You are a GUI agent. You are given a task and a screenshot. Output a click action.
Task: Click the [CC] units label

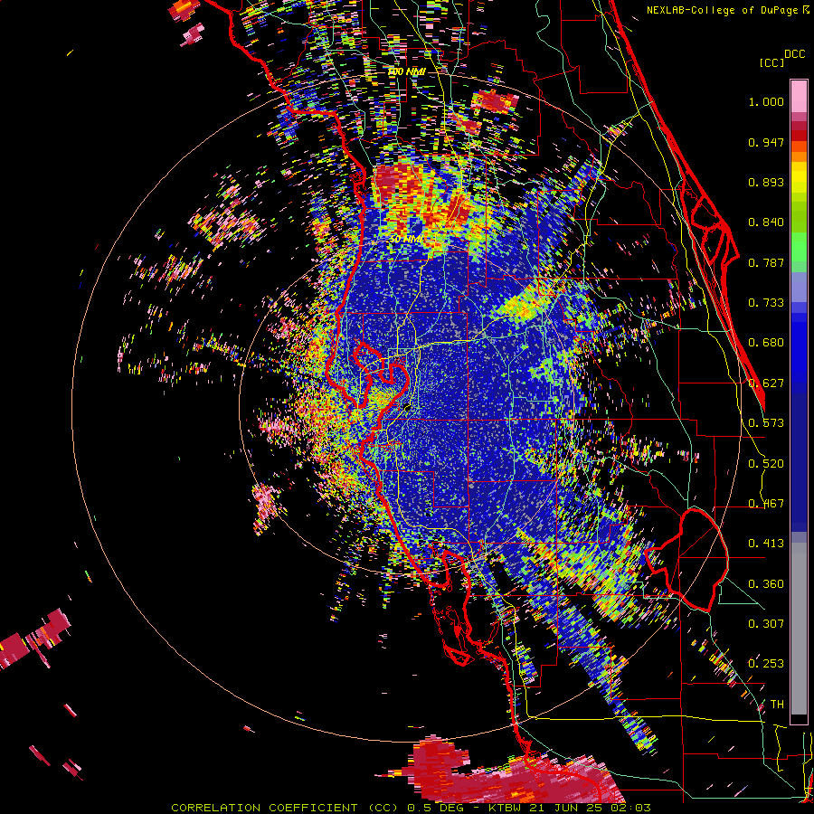click(x=771, y=62)
